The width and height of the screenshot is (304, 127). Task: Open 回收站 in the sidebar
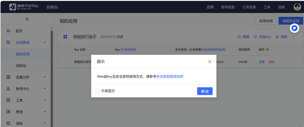[21, 66]
